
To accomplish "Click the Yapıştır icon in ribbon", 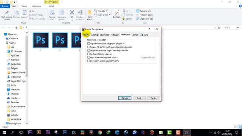I will tap(24, 12).
